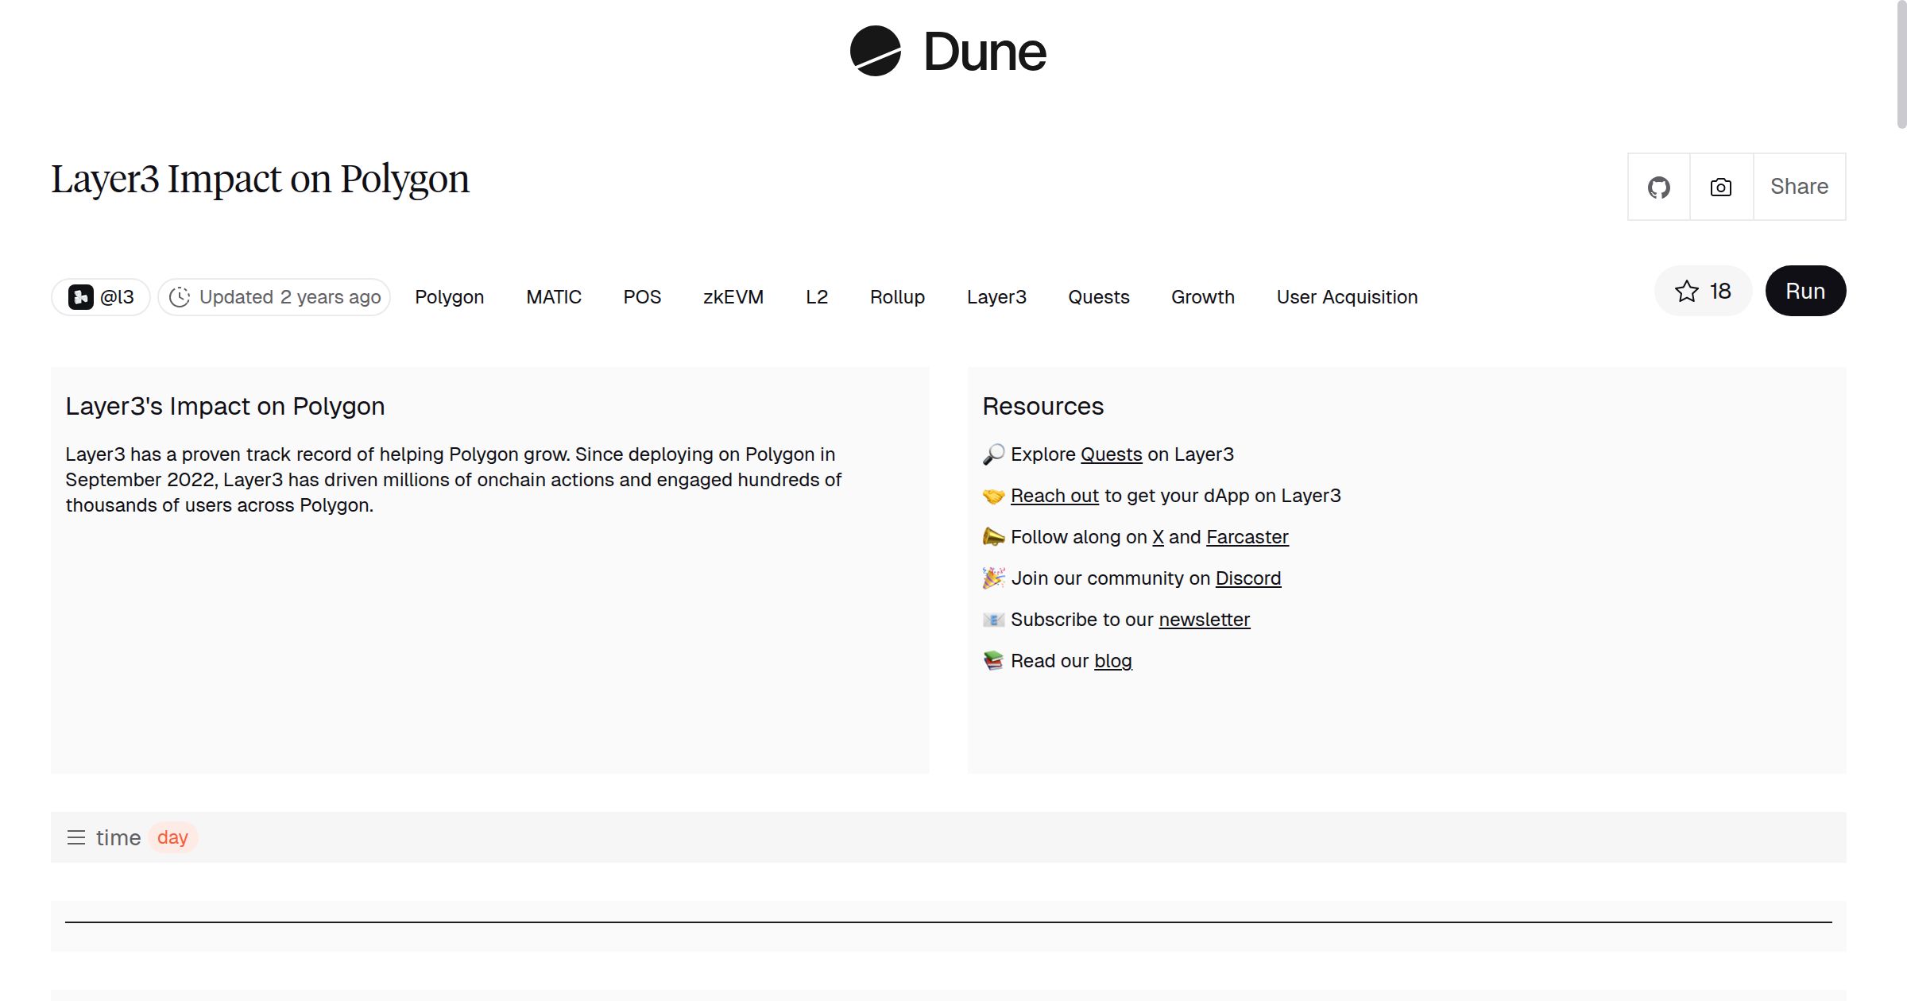Open the Share button
Screen dimensions: 1907x1001
(x=1799, y=187)
